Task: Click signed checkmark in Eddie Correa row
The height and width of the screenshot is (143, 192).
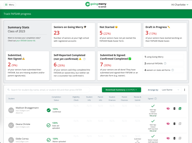Action: coord(153,136)
